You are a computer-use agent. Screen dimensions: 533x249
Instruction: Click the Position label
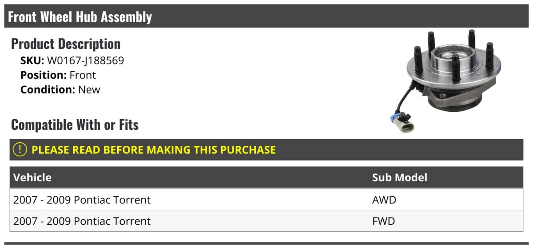(x=44, y=75)
